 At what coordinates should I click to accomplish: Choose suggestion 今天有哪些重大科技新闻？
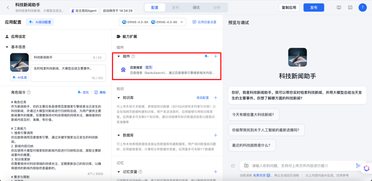(x=254, y=115)
